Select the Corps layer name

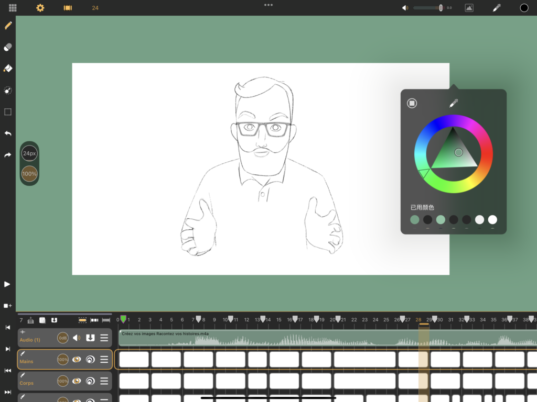tap(26, 383)
